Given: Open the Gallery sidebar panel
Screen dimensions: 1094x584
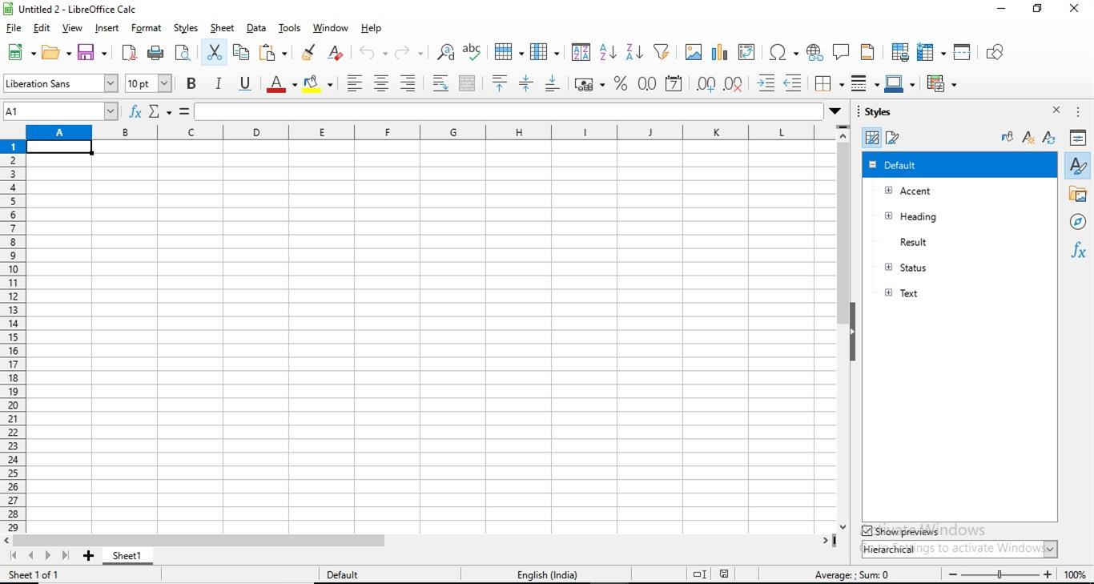Looking at the screenshot, I should point(1078,194).
